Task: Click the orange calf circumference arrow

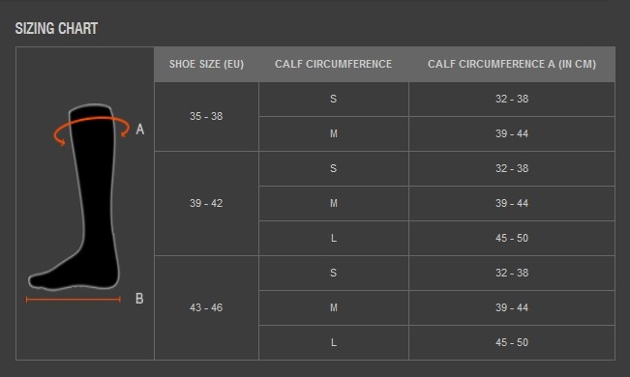Action: [x=92, y=130]
